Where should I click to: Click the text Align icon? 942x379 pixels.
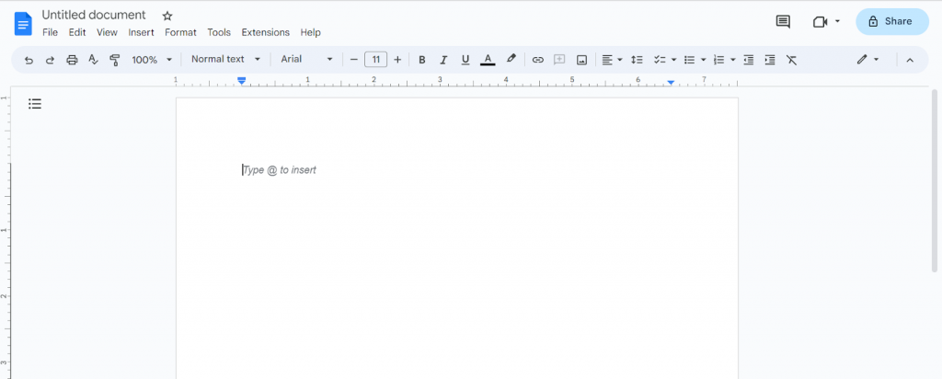[607, 60]
